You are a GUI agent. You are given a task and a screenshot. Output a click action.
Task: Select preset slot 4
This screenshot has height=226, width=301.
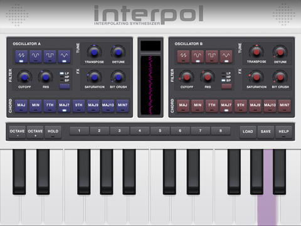click(140, 131)
